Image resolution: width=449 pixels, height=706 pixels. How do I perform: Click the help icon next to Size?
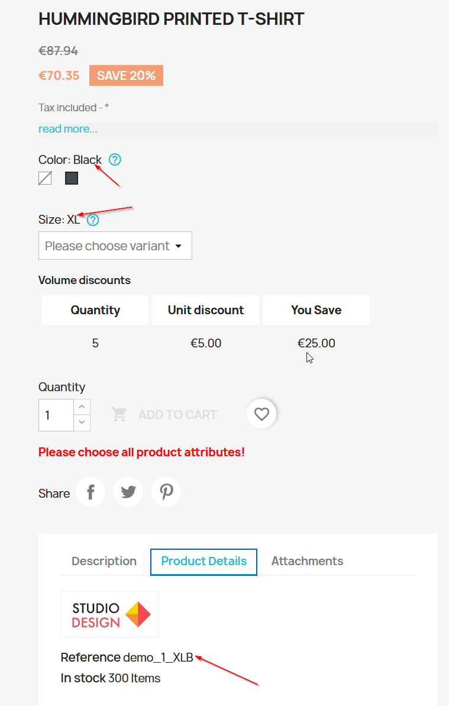[x=93, y=220]
